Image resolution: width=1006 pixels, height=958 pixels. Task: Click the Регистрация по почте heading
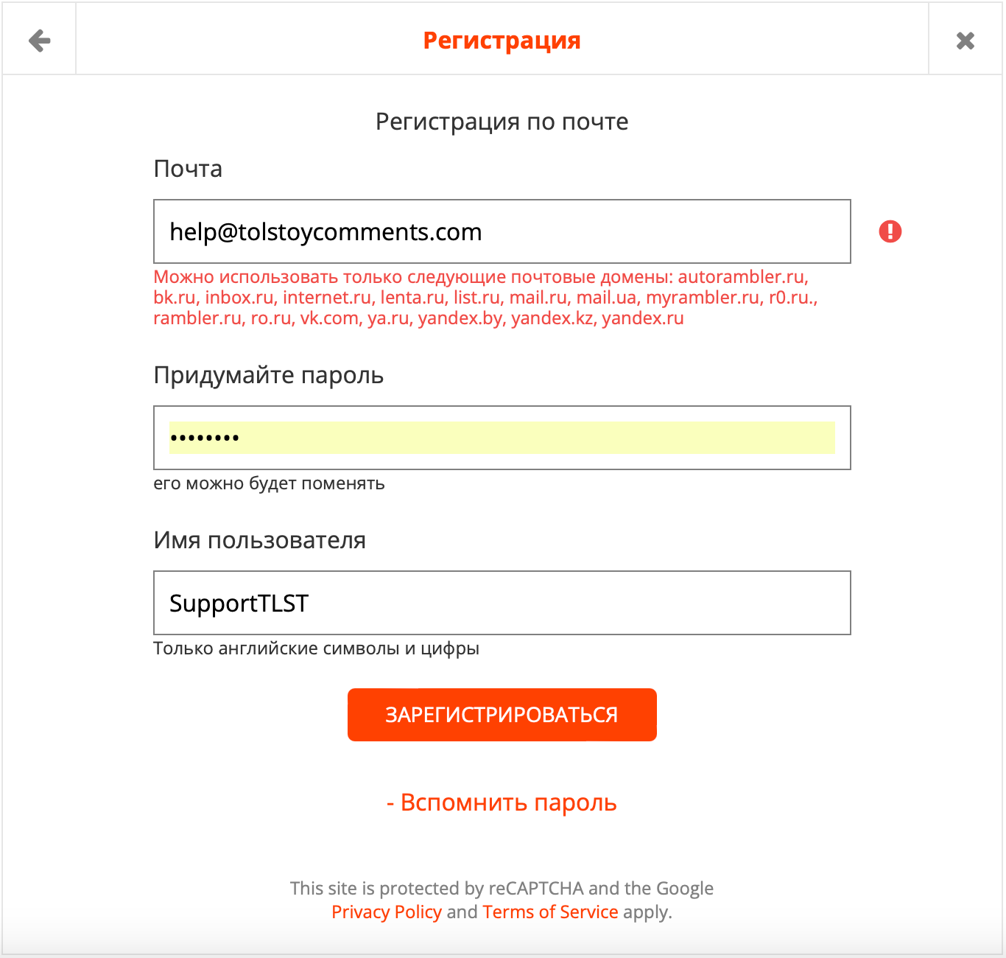click(x=502, y=122)
